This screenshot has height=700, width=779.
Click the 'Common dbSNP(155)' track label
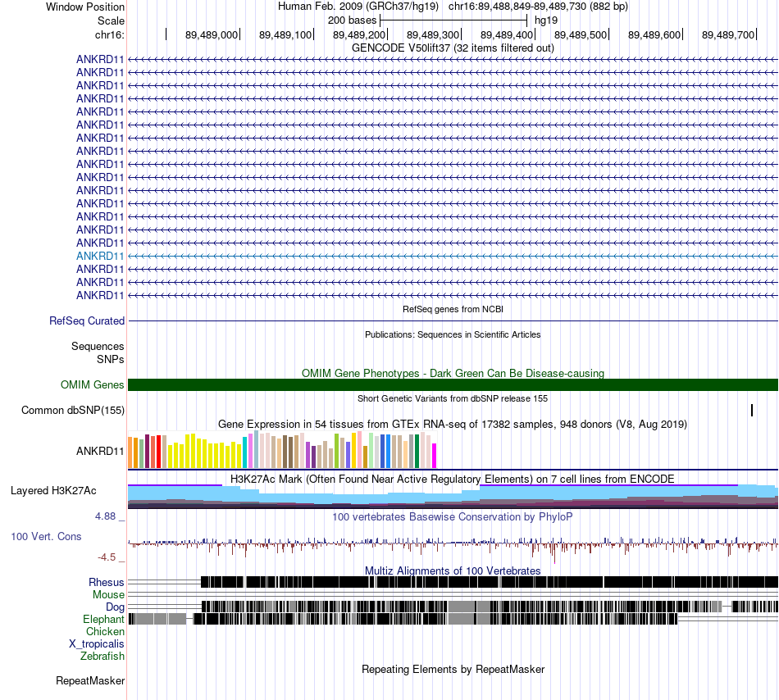click(x=73, y=411)
